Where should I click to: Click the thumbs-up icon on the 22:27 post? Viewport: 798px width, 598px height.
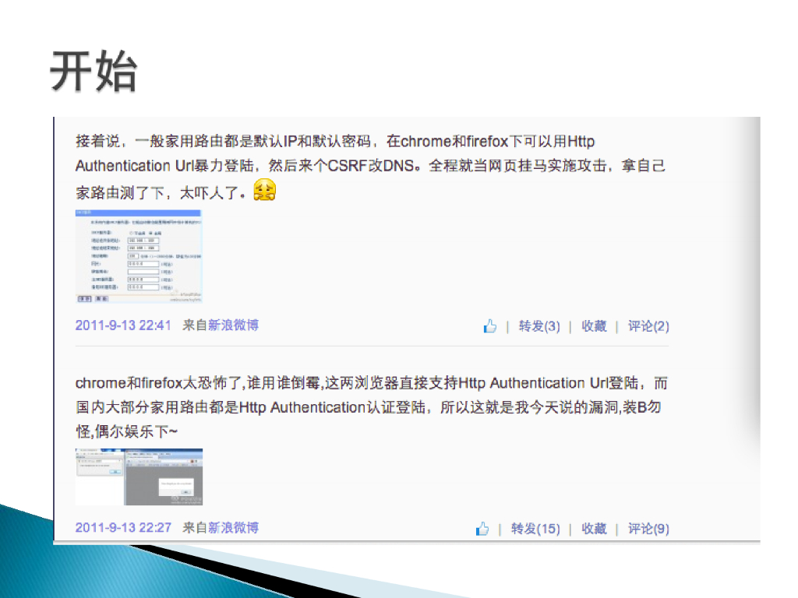pos(482,529)
